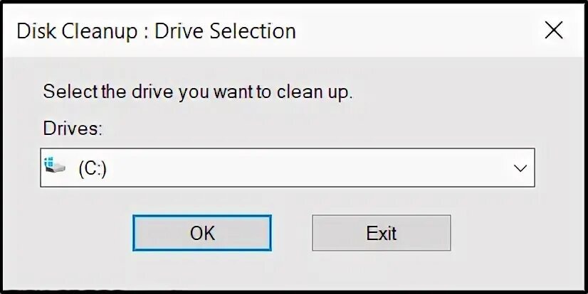Click the "Drives:" label
The image size is (588, 294).
coord(73,129)
